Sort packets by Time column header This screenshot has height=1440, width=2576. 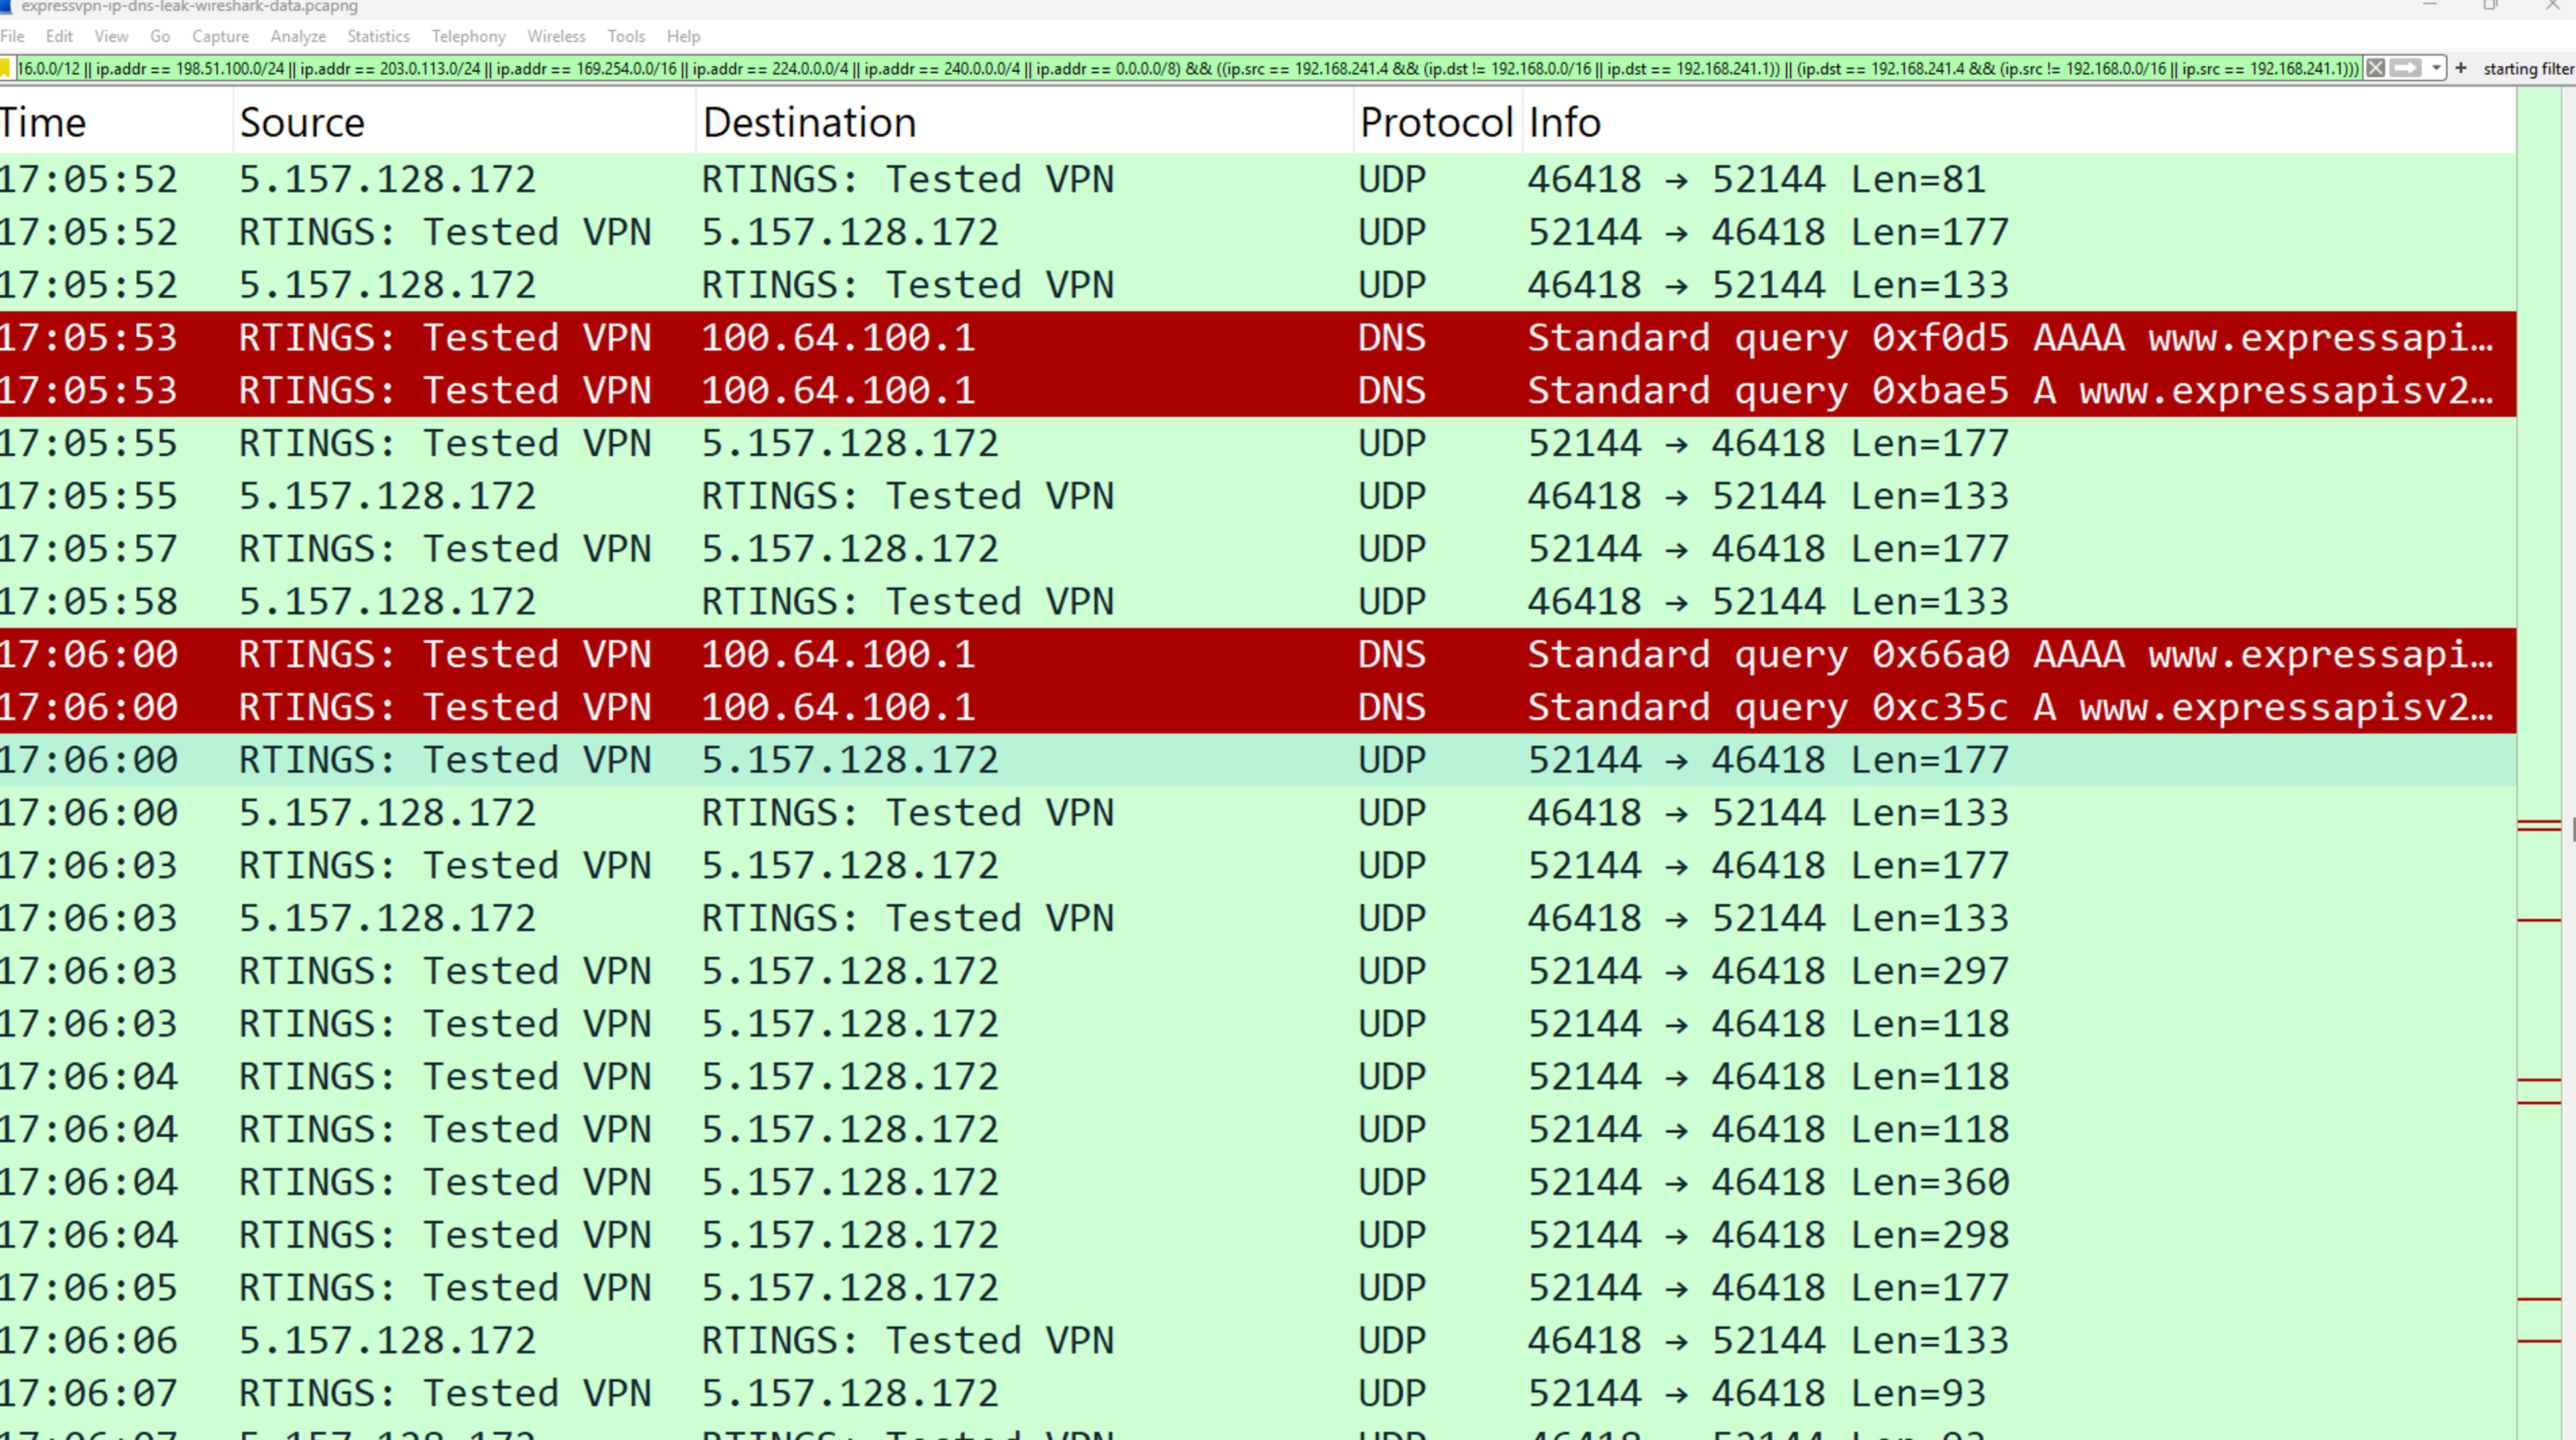(44, 123)
